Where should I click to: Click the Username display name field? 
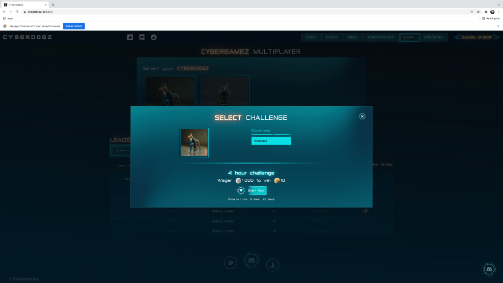pos(271,141)
